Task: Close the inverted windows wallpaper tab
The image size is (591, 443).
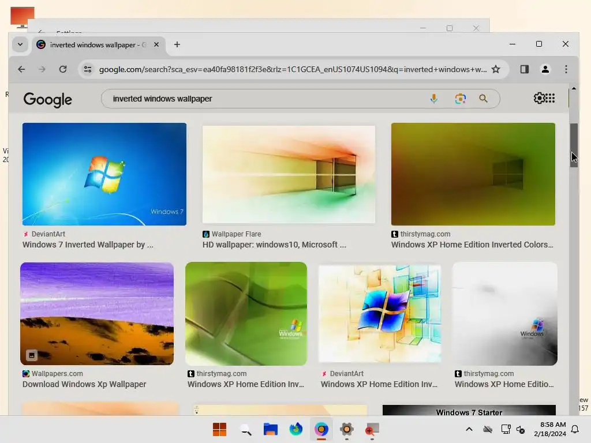Action: (x=156, y=44)
